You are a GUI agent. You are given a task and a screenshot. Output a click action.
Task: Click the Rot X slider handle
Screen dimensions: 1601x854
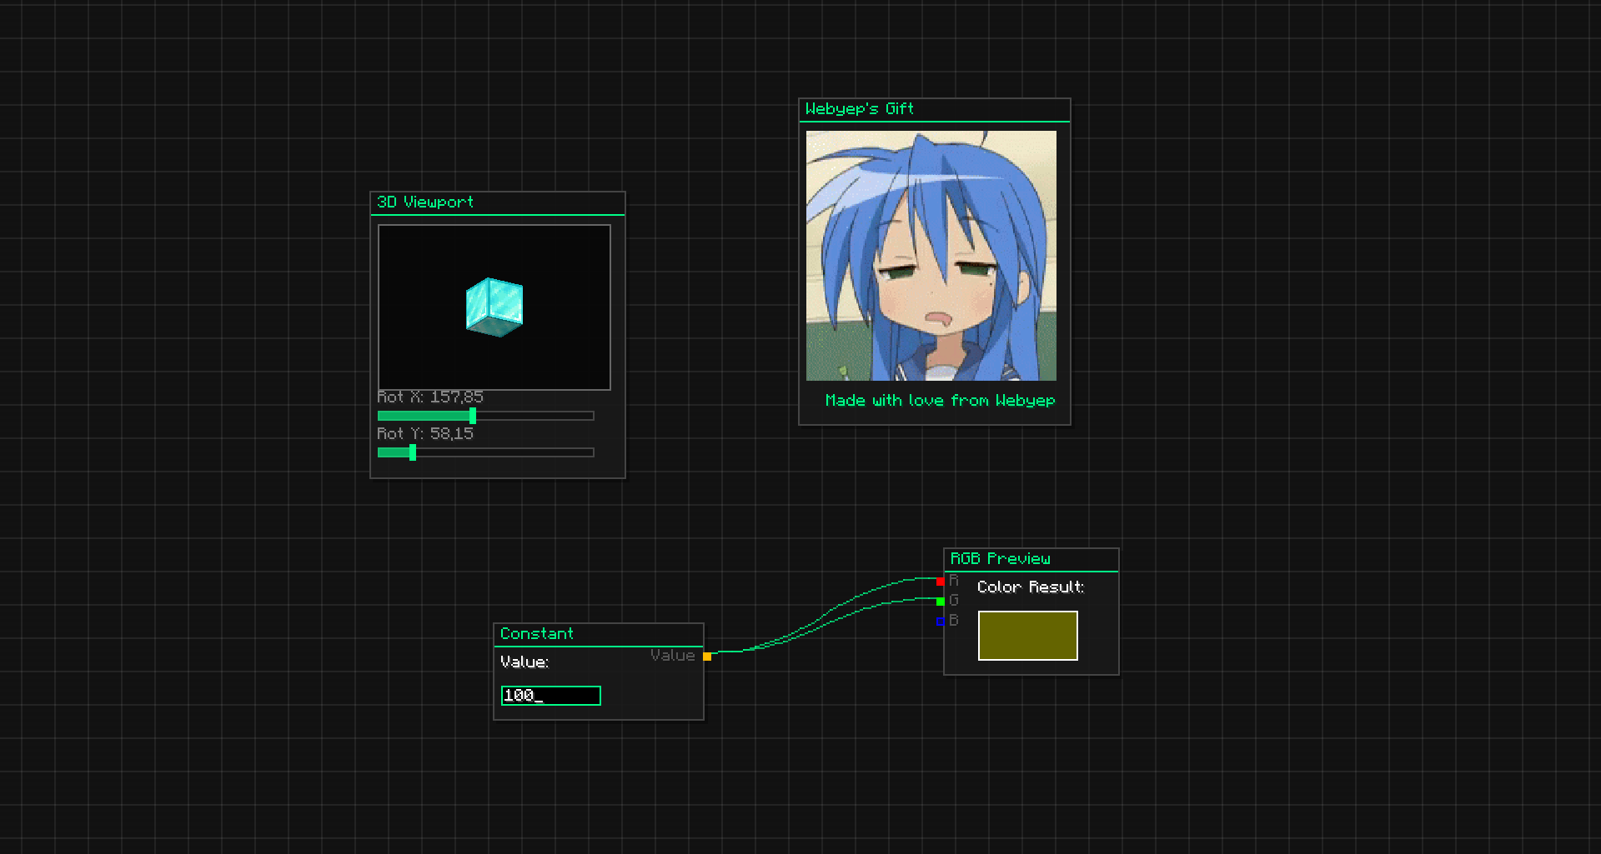[x=473, y=416]
